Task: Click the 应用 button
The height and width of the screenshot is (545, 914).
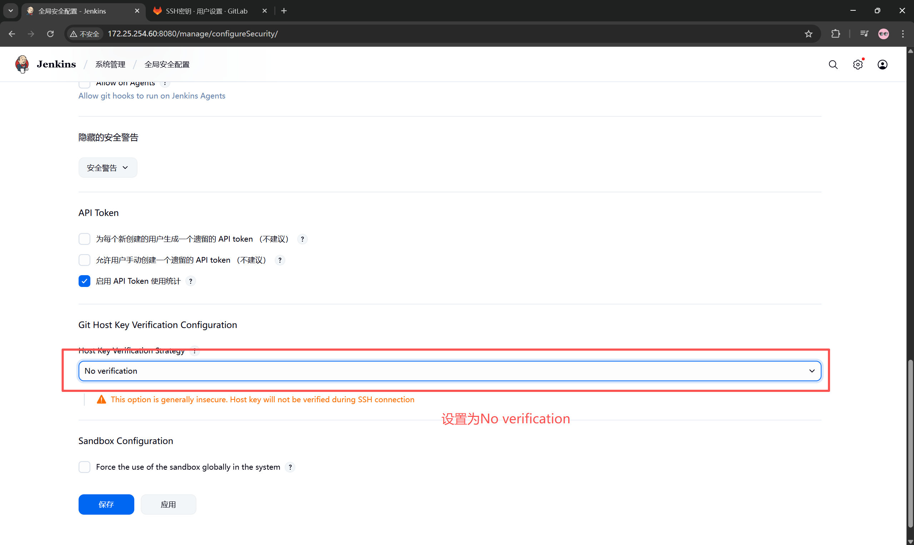Action: [168, 504]
